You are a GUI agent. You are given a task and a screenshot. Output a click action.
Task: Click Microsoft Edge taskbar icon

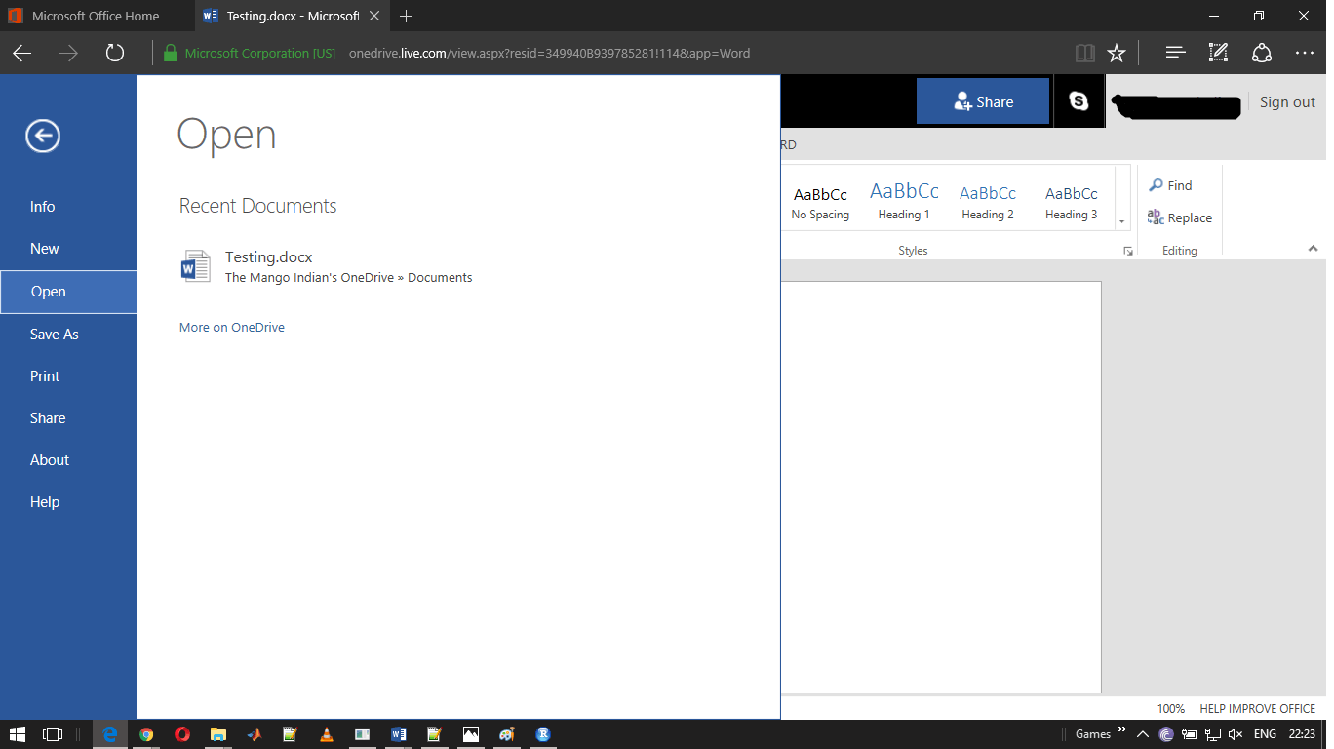110,734
